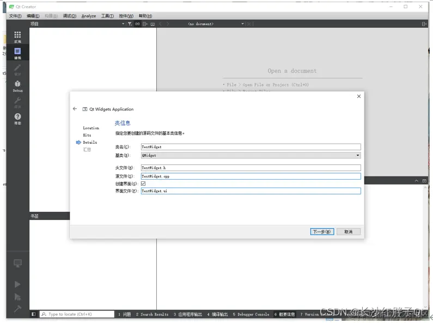433x323 pixels.
Task: Click the source file field TestWidget.cpp
Action: [251, 176]
